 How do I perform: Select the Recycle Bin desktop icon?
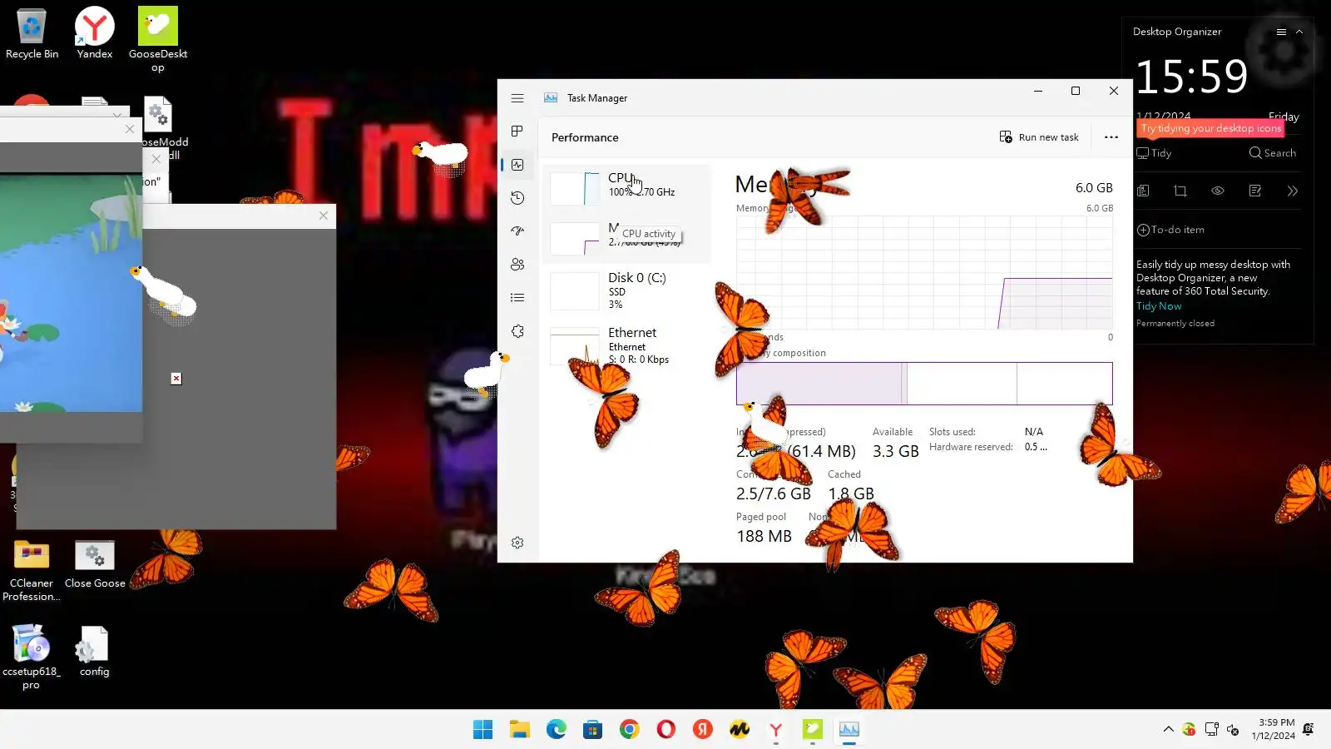pos(32,34)
